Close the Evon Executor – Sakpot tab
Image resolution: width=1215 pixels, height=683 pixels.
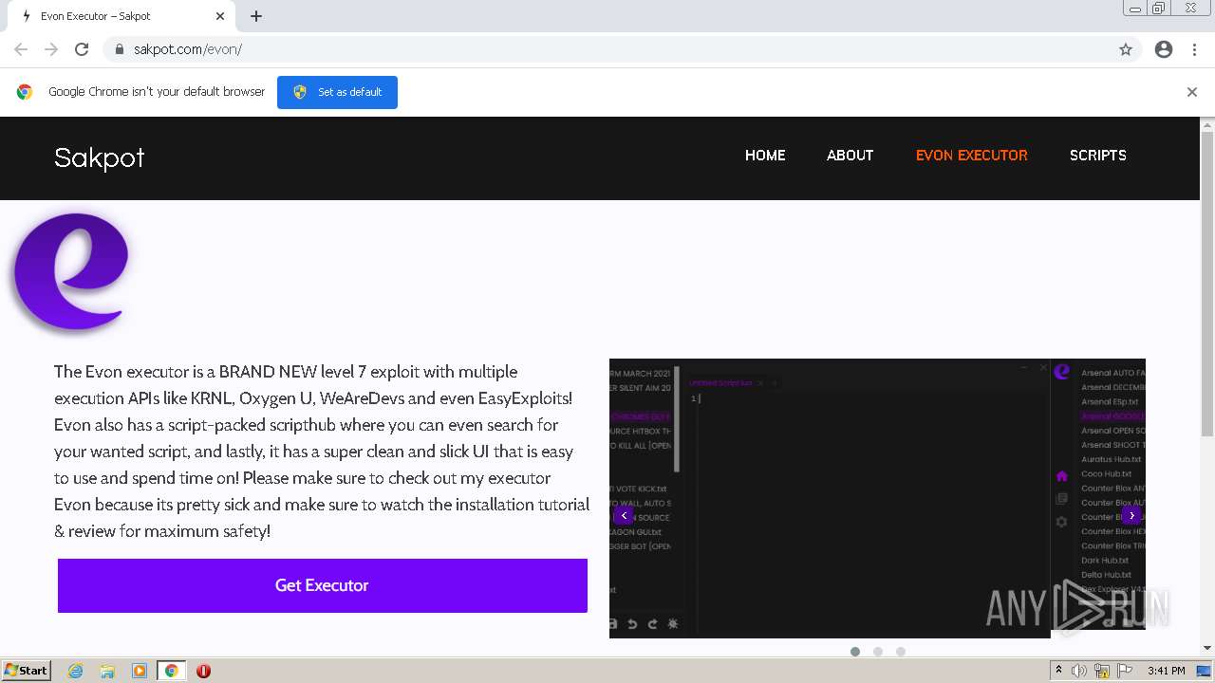pyautogui.click(x=220, y=16)
